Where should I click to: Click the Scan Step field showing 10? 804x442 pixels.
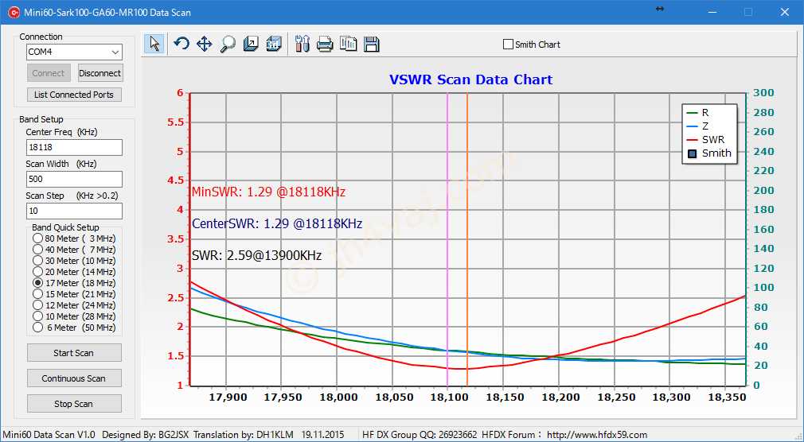pyautogui.click(x=74, y=211)
